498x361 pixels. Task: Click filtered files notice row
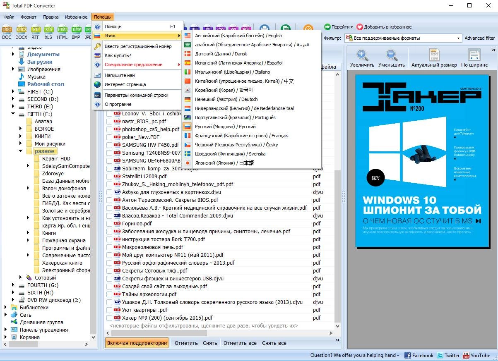(x=204, y=325)
